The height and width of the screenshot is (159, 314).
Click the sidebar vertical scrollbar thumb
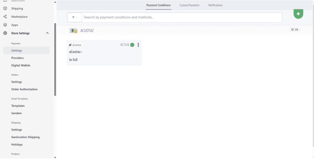coord(55,59)
